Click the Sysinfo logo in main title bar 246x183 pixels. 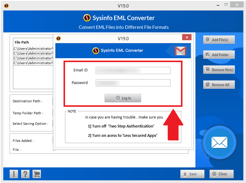point(6,6)
